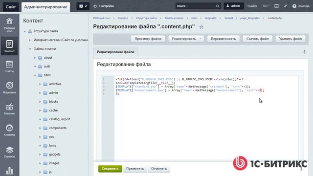Click the bitrix folder icon
Viewport: 313px width, 176px height.
pyautogui.click(x=40, y=75)
